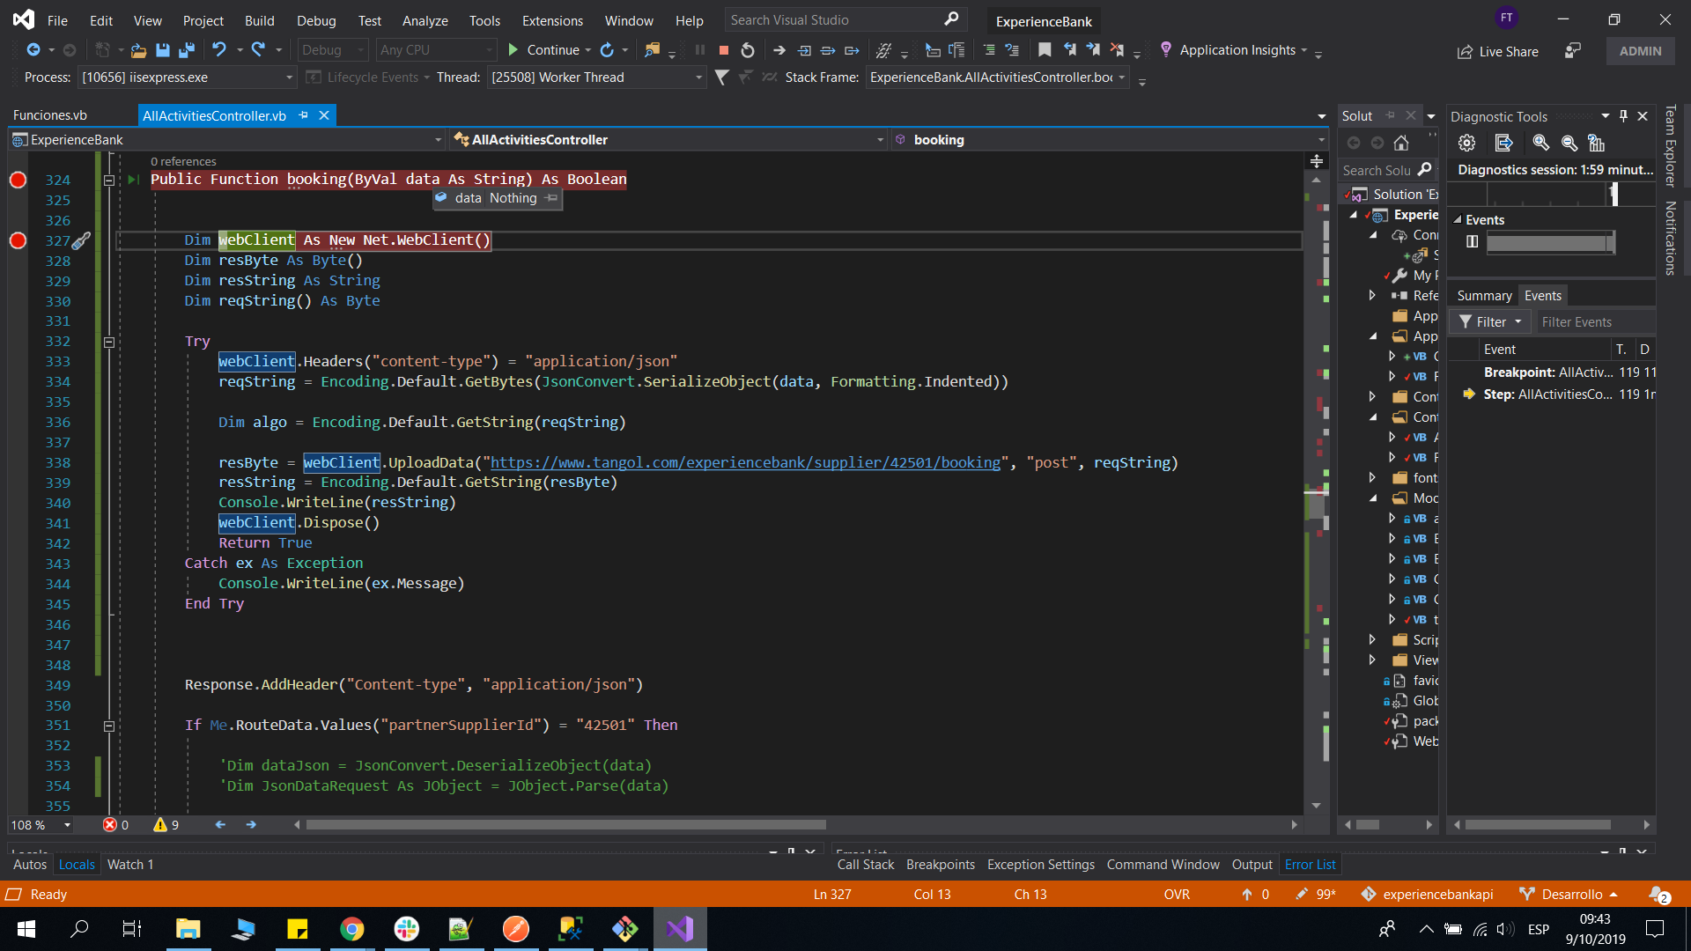Switch to the Locals tab
1691x951 pixels.
tap(77, 865)
